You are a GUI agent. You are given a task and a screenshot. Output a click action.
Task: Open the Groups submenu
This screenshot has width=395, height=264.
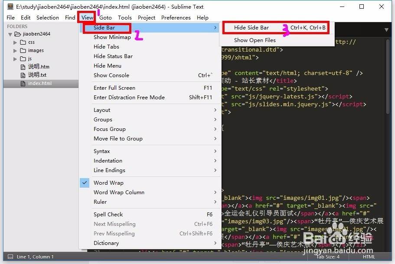point(150,120)
